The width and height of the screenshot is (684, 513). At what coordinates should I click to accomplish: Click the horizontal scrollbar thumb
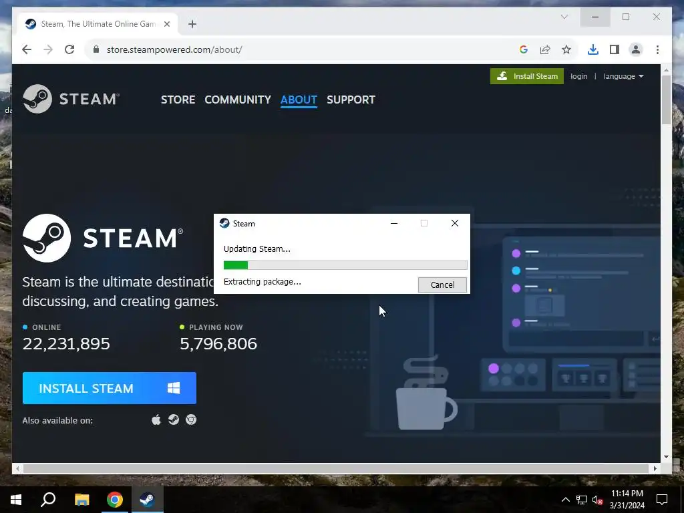click(336, 468)
